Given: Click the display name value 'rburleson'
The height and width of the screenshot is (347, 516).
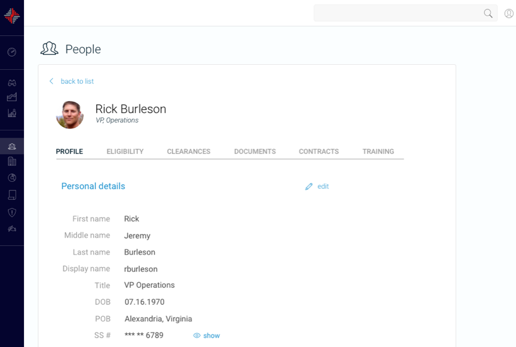Looking at the screenshot, I should [141, 269].
